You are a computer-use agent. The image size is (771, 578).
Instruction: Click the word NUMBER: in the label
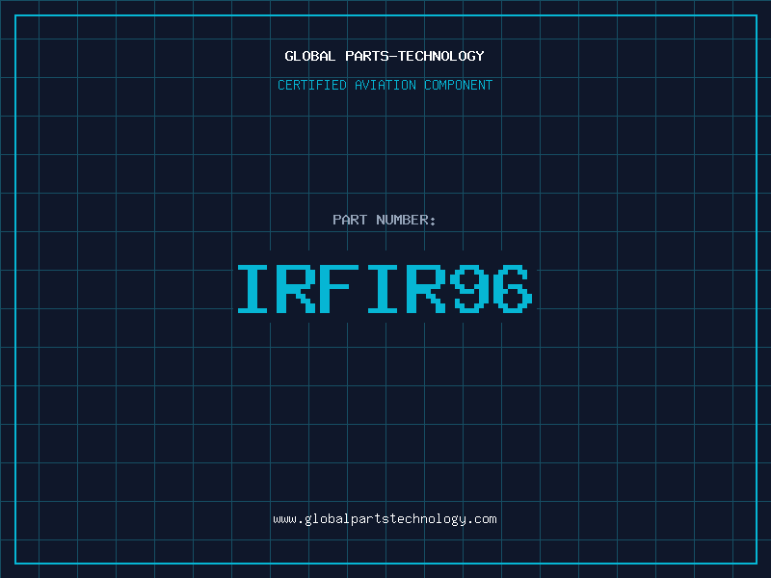(407, 220)
